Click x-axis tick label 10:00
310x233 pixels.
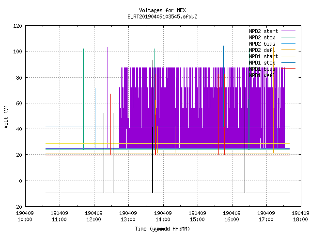(x=25, y=219)
